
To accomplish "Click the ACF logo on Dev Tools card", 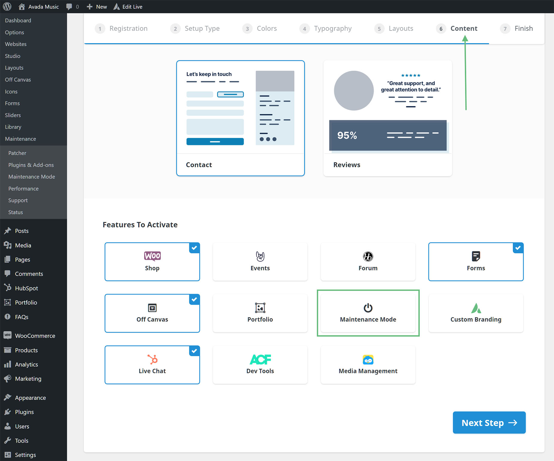I will pos(260,359).
